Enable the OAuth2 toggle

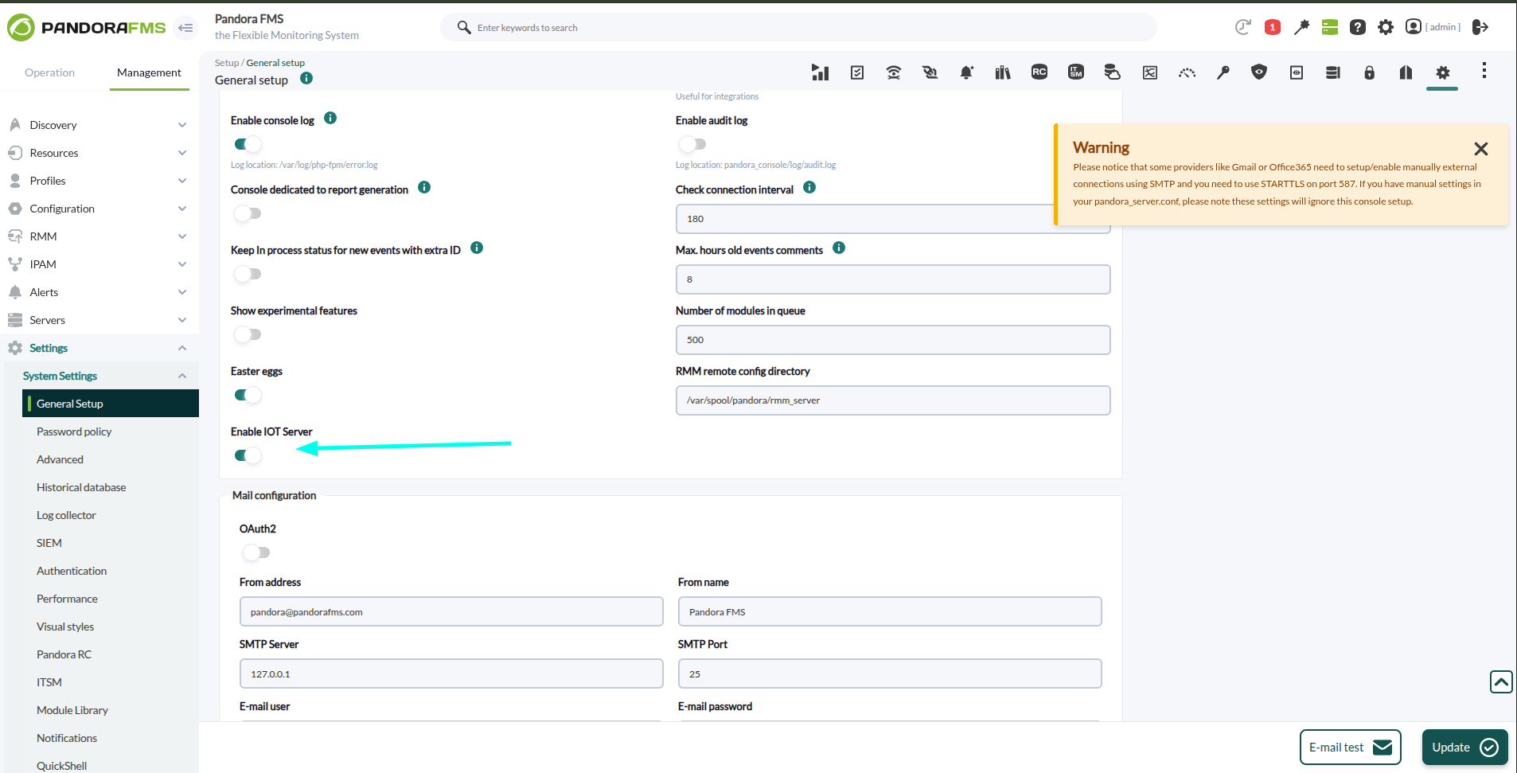click(256, 552)
